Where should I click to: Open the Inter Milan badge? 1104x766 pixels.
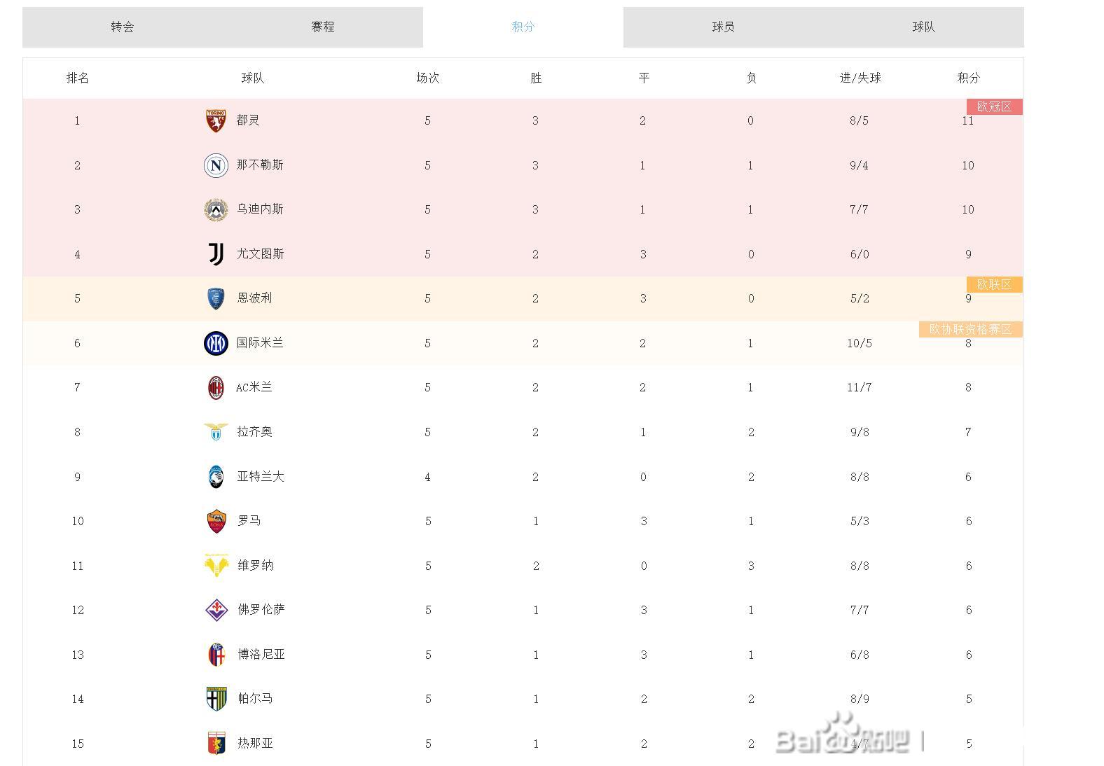(216, 343)
